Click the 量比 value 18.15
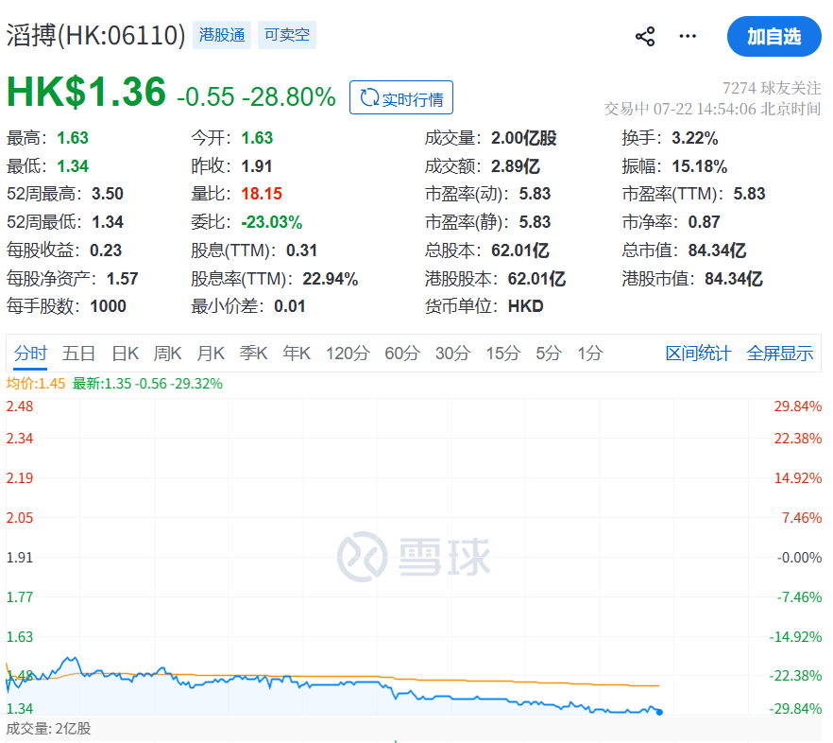This screenshot has height=743, width=833. click(x=262, y=194)
